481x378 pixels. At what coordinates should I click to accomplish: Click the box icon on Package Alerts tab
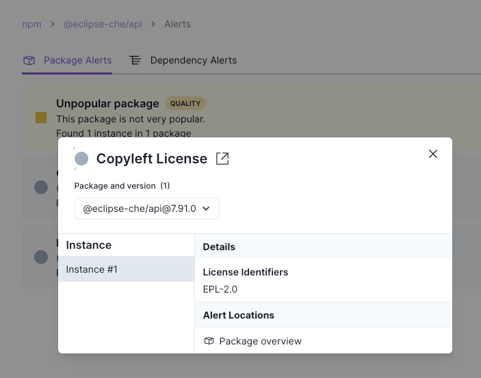pos(29,60)
